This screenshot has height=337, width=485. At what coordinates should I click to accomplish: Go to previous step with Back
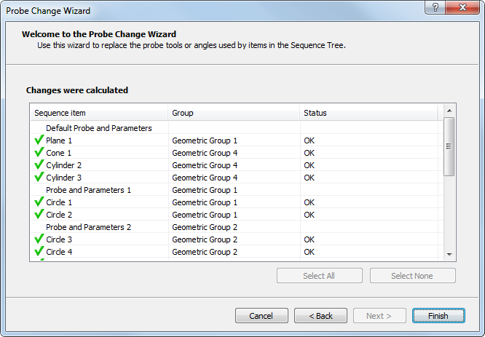pos(320,316)
